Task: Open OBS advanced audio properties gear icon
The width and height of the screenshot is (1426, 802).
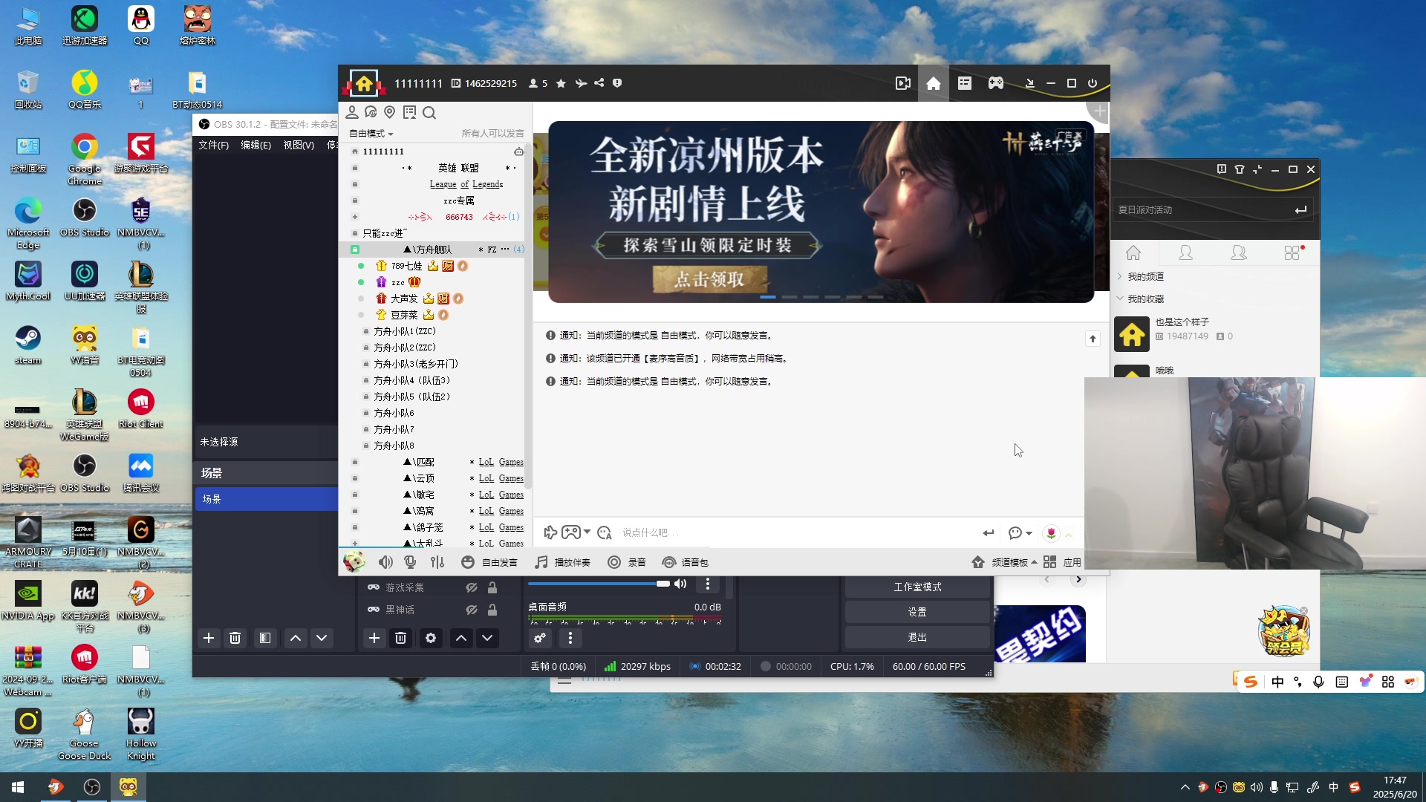Action: click(540, 638)
